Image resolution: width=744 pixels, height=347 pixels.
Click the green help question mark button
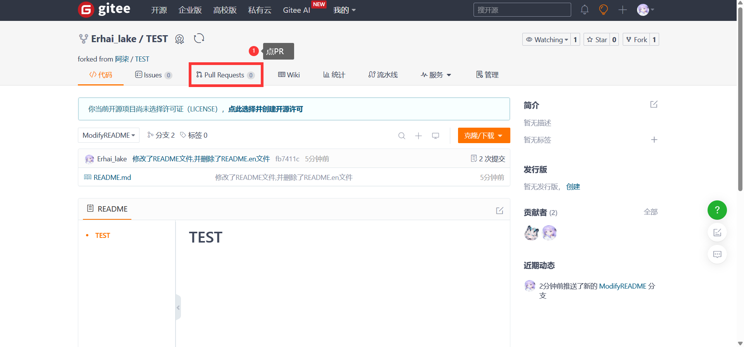pos(717,210)
